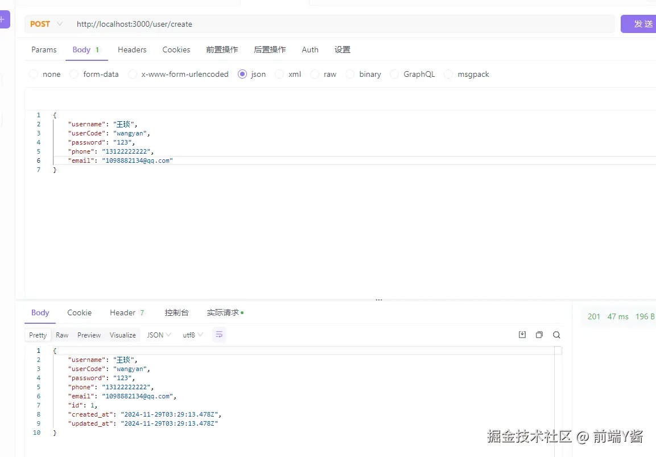Click the "email" line in request body

[121, 160]
